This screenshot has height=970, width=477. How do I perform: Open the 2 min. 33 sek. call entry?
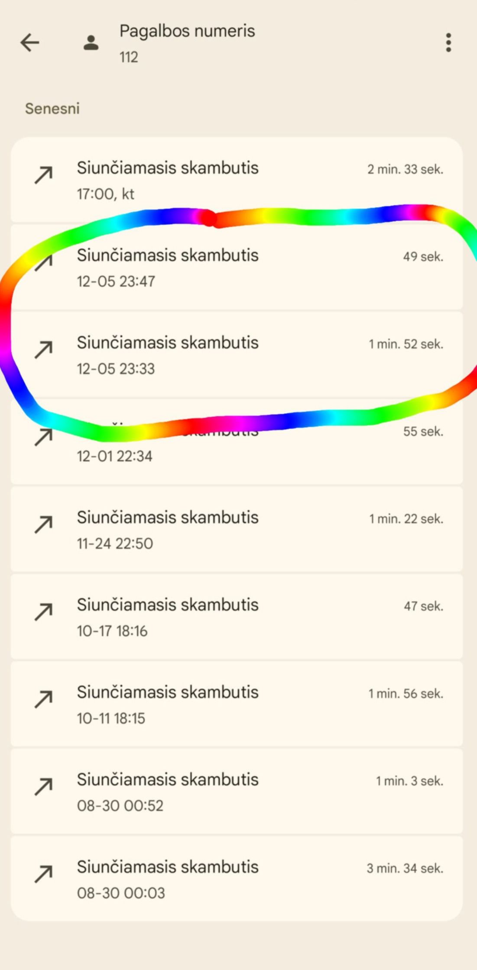tap(236, 180)
